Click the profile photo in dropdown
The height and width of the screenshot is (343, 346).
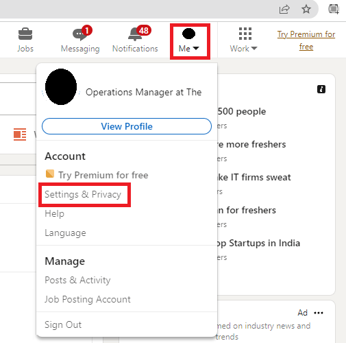click(x=61, y=86)
